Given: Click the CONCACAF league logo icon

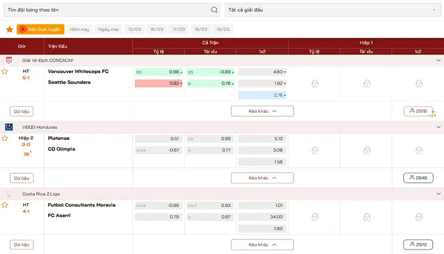Looking at the screenshot, I should 9,60.
